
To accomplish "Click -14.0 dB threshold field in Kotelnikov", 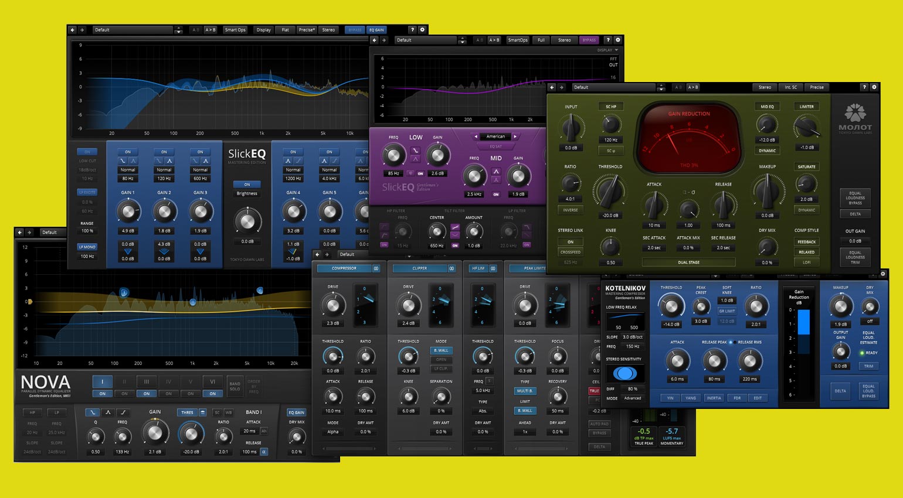I will 671,324.
